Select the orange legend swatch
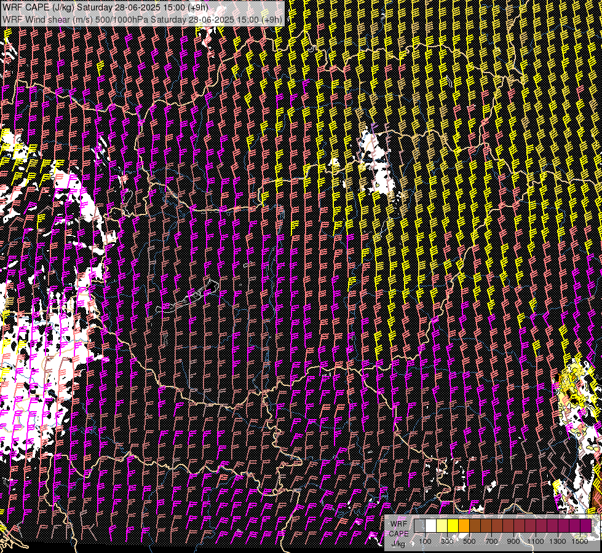This screenshot has height=553, width=602. (464, 526)
